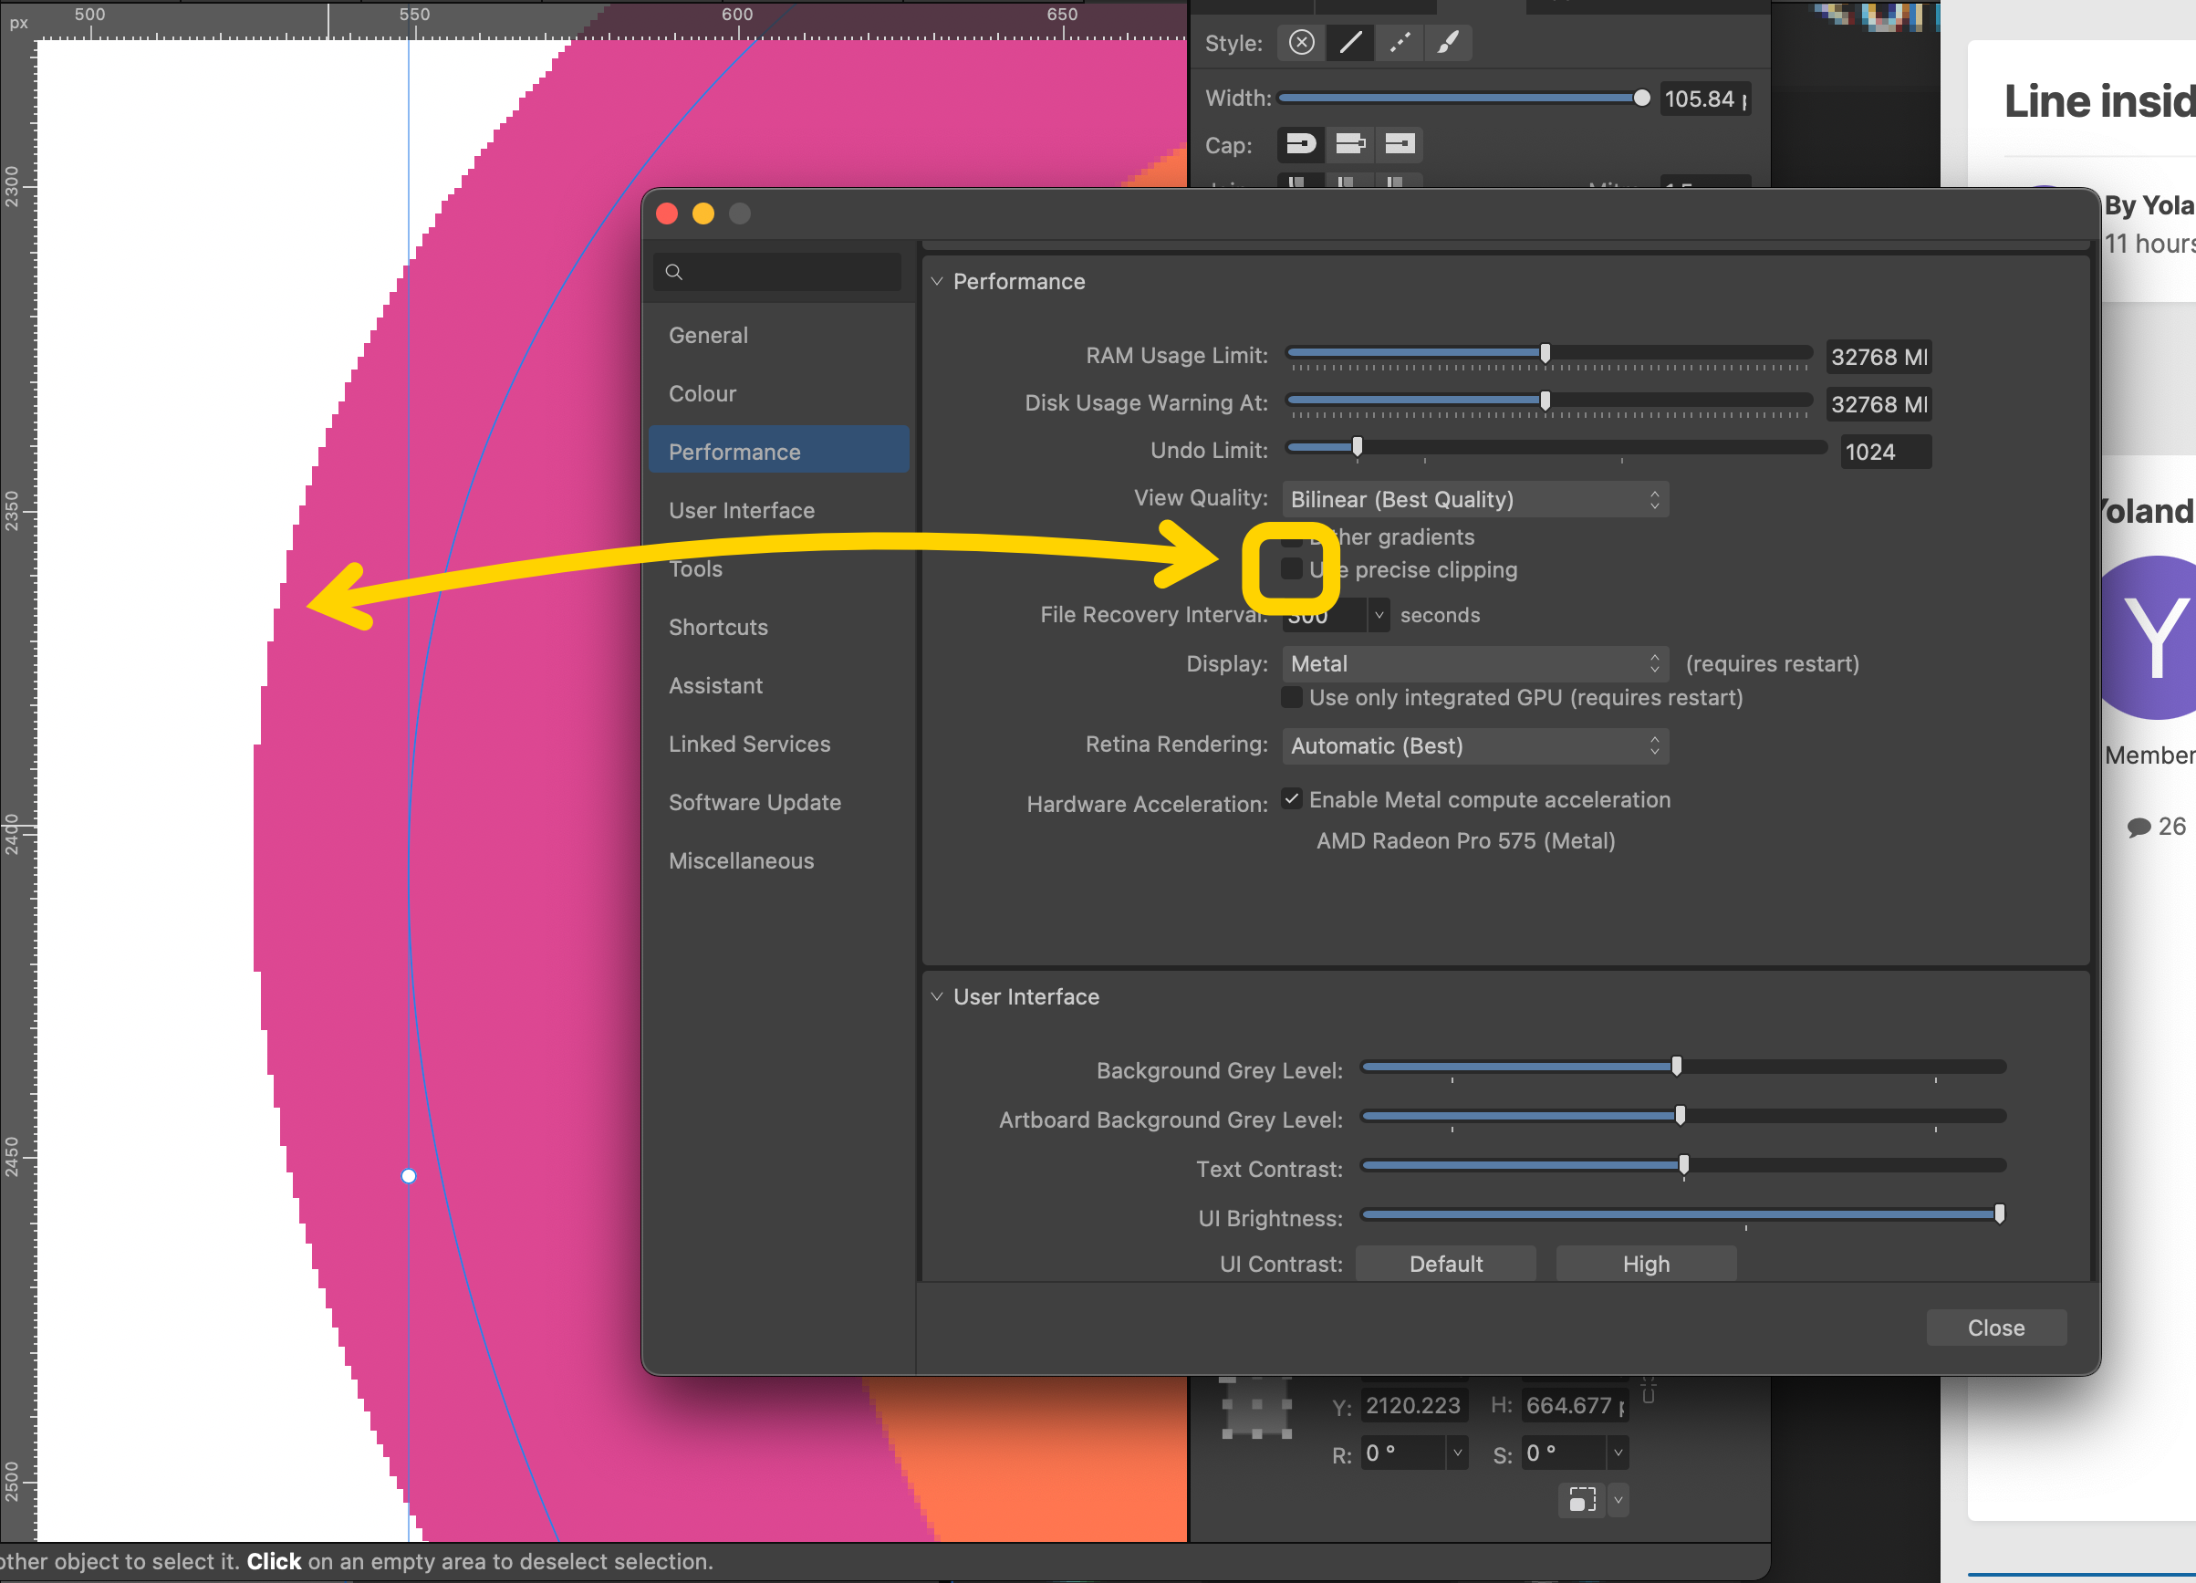Set UI Contrast to High
Image resolution: width=2196 pixels, height=1583 pixels.
pyautogui.click(x=1645, y=1264)
